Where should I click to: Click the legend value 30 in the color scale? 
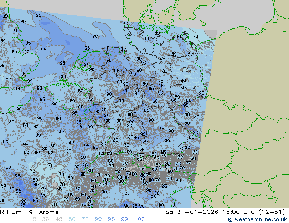pyautogui.click(x=46, y=219)
